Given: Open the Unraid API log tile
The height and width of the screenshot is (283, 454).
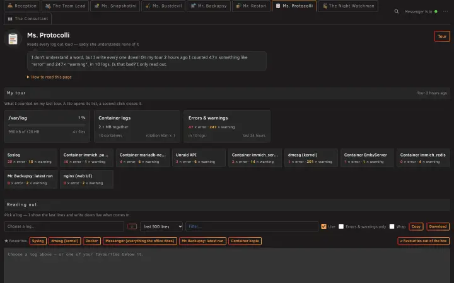Looking at the screenshot, I should [x=199, y=158].
